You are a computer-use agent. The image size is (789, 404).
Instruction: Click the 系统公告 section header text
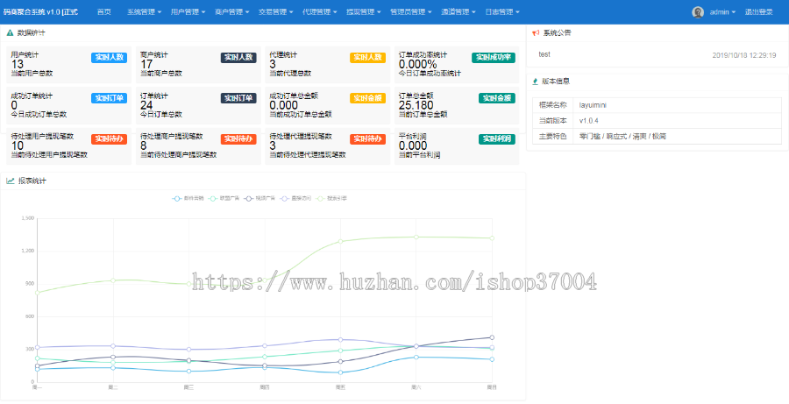tap(557, 33)
